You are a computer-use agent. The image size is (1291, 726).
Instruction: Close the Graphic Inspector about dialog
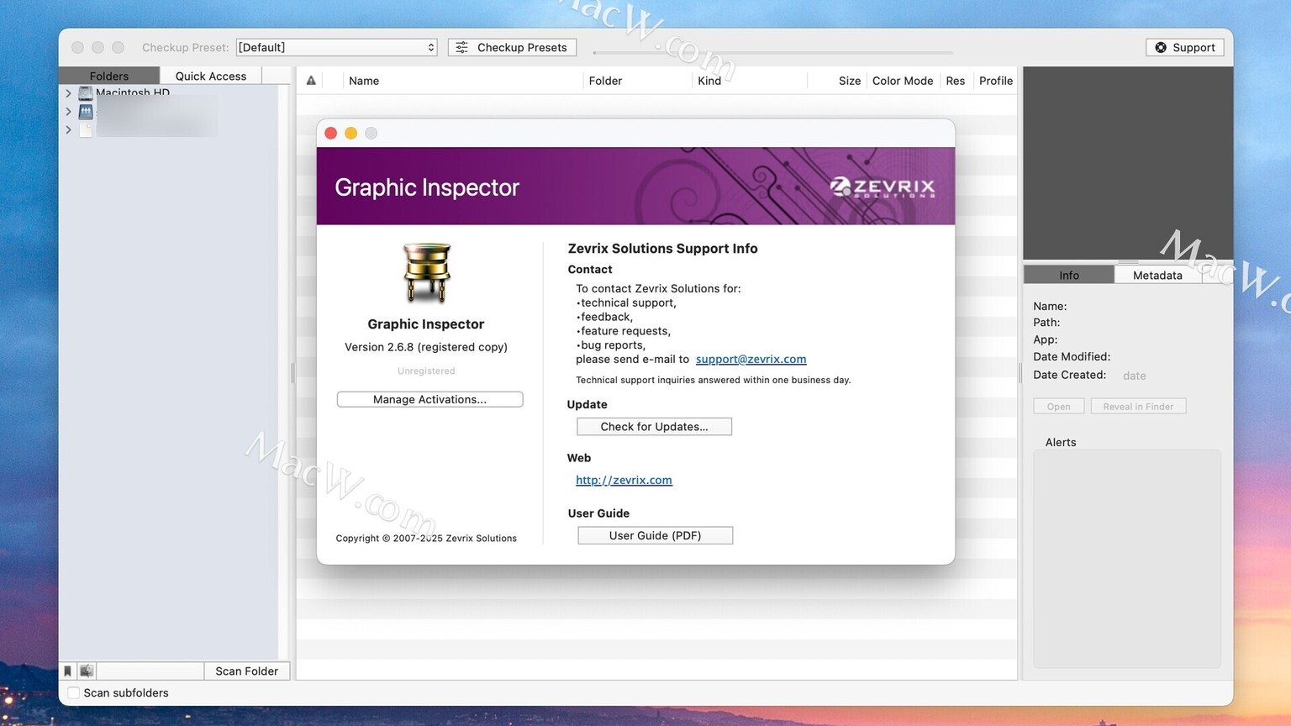tap(331, 133)
